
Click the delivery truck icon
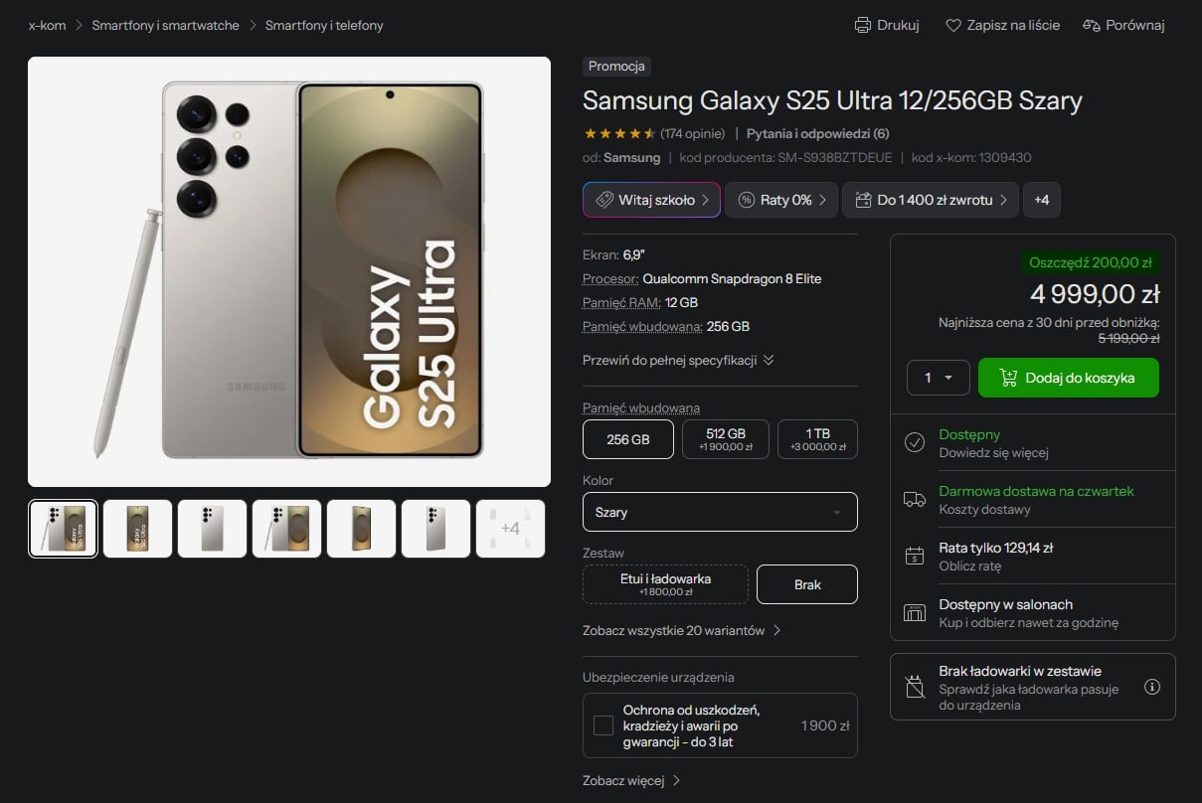pos(915,499)
